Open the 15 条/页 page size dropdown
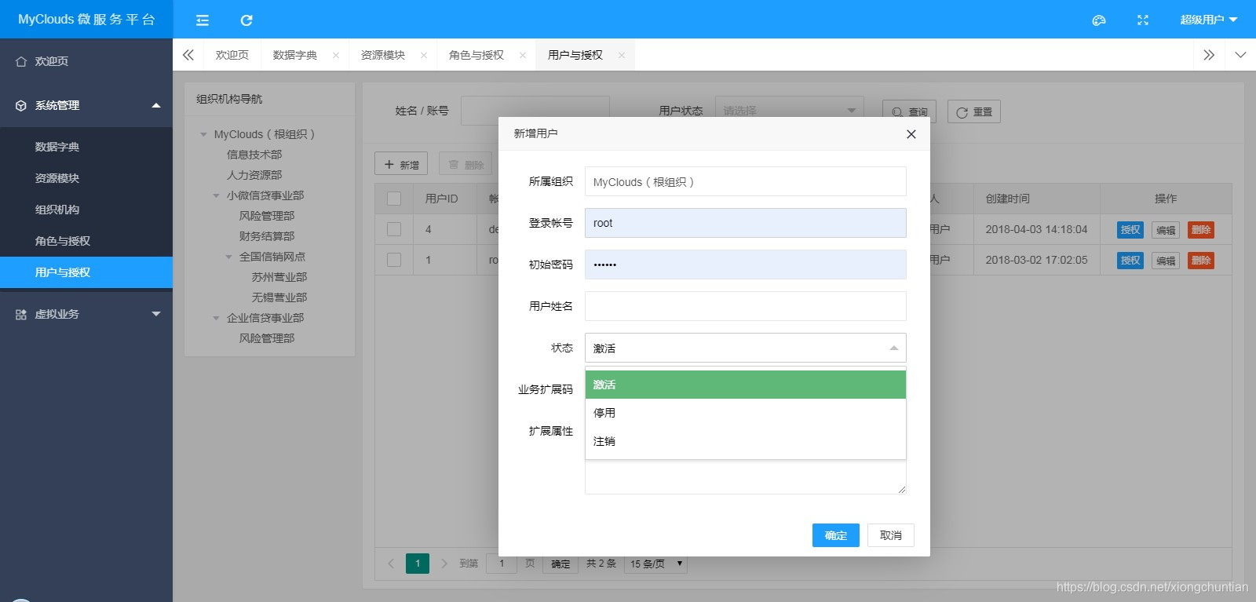 click(656, 564)
